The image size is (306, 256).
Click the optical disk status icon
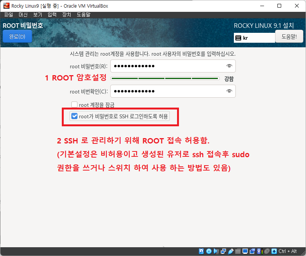pos(209,251)
